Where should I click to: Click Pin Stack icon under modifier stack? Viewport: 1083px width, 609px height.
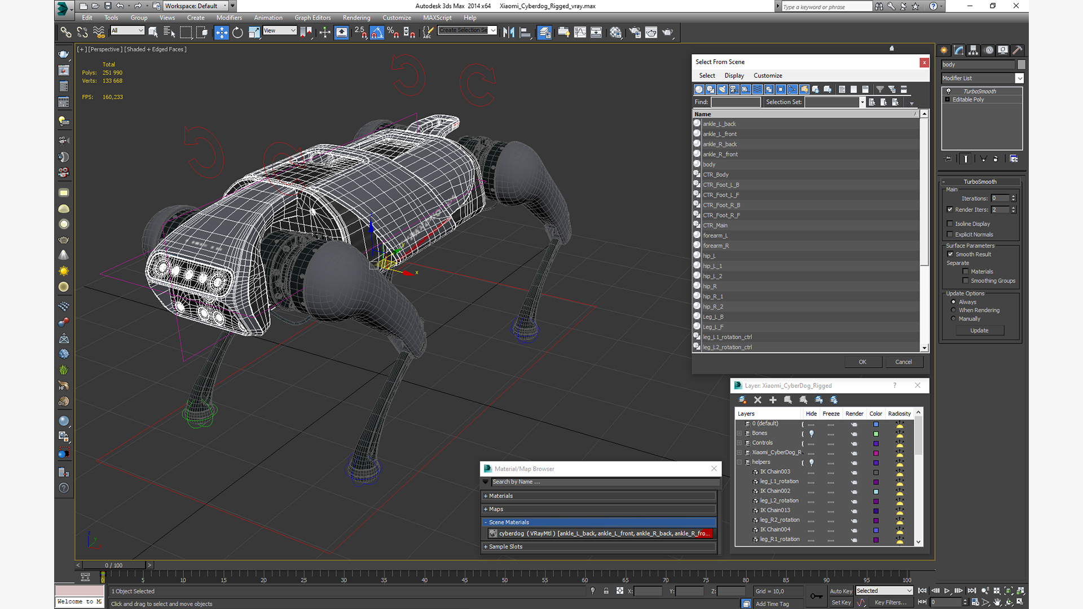pyautogui.click(x=948, y=159)
